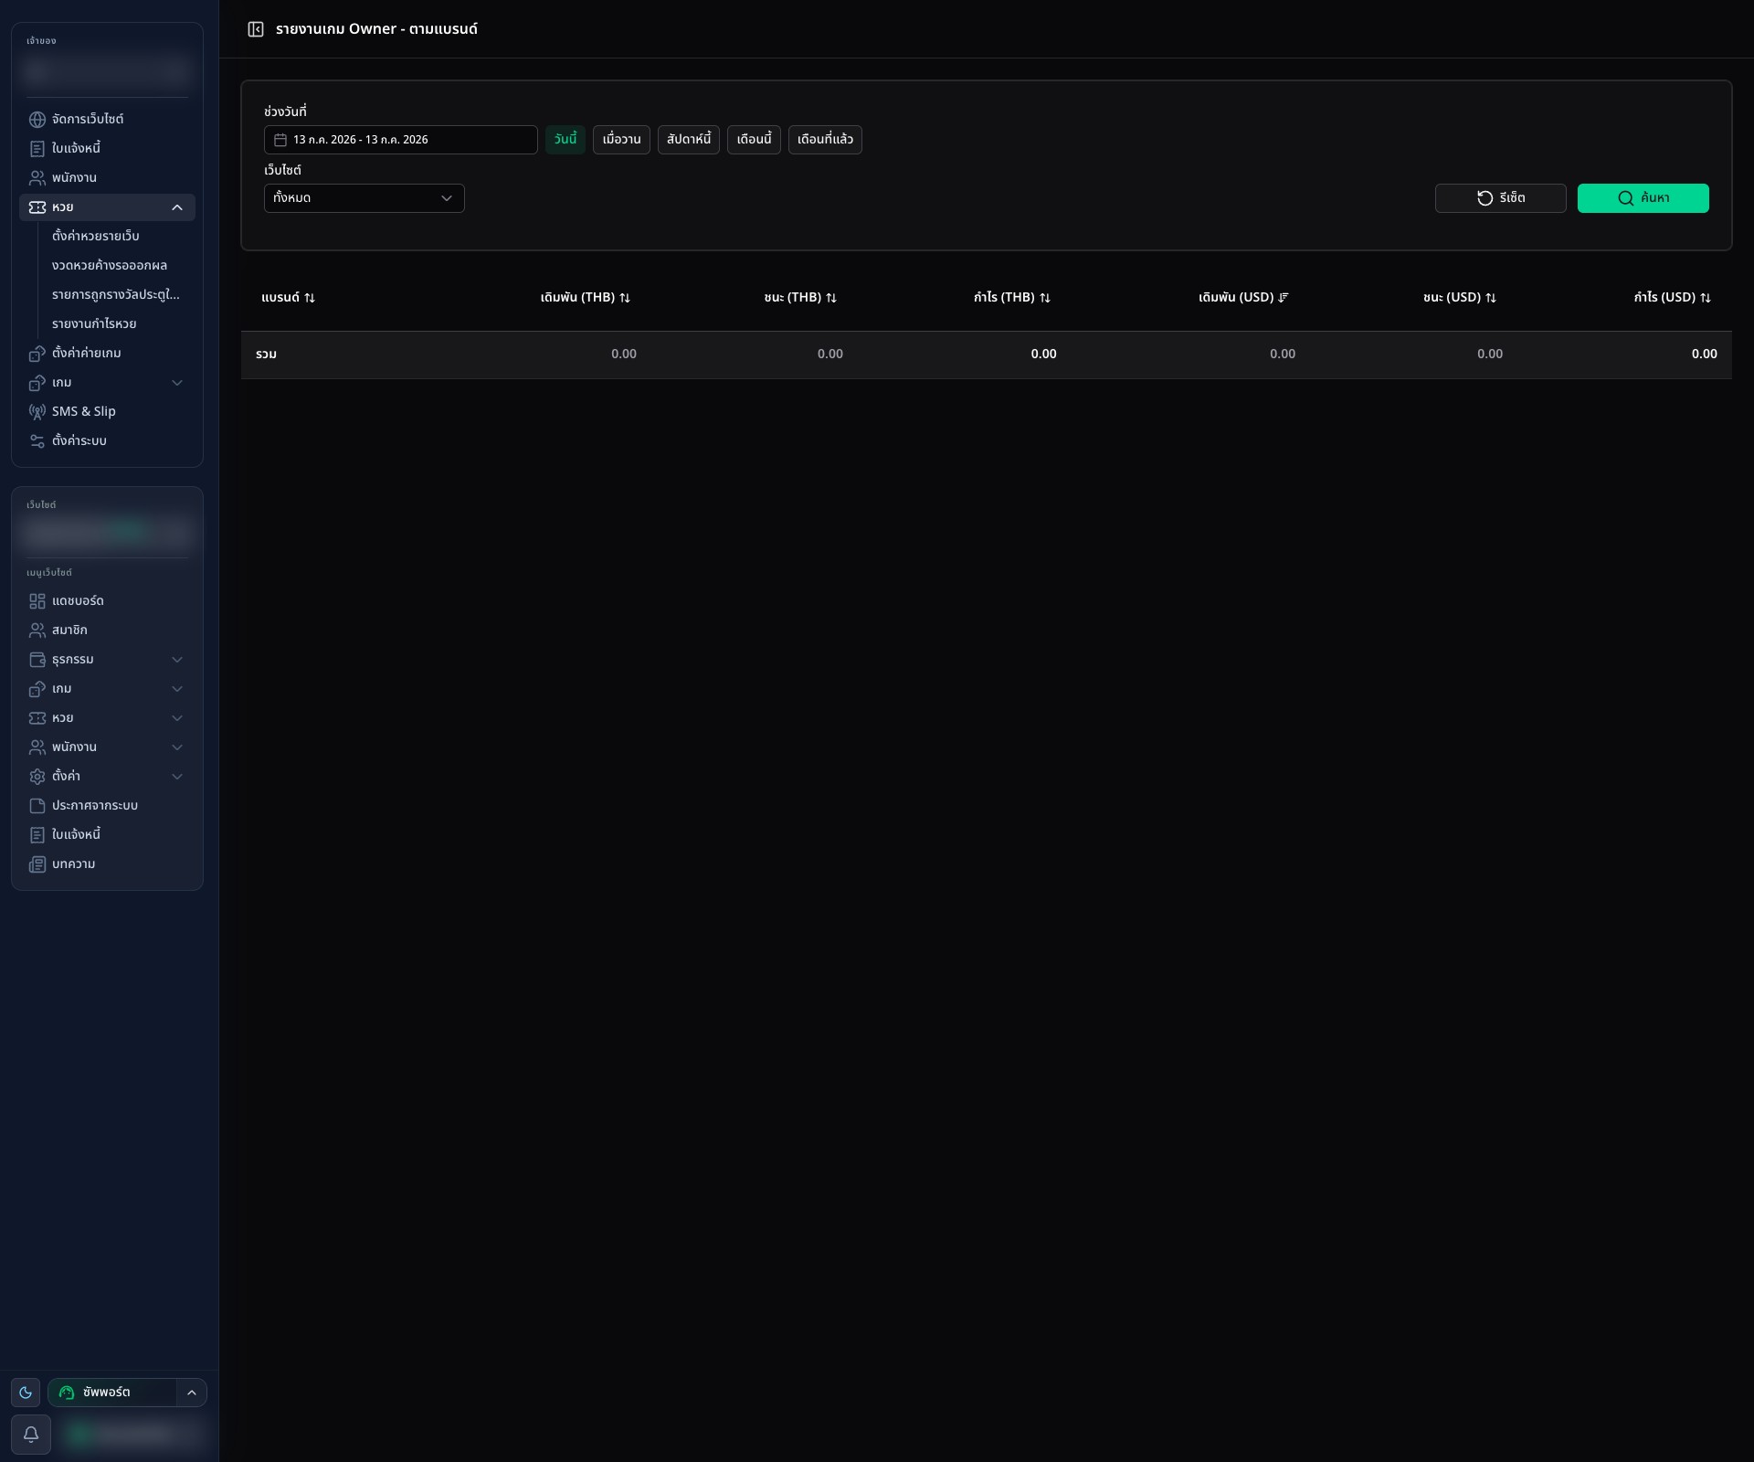
Task: Open owner พนักงาน users icon
Action: tap(37, 178)
